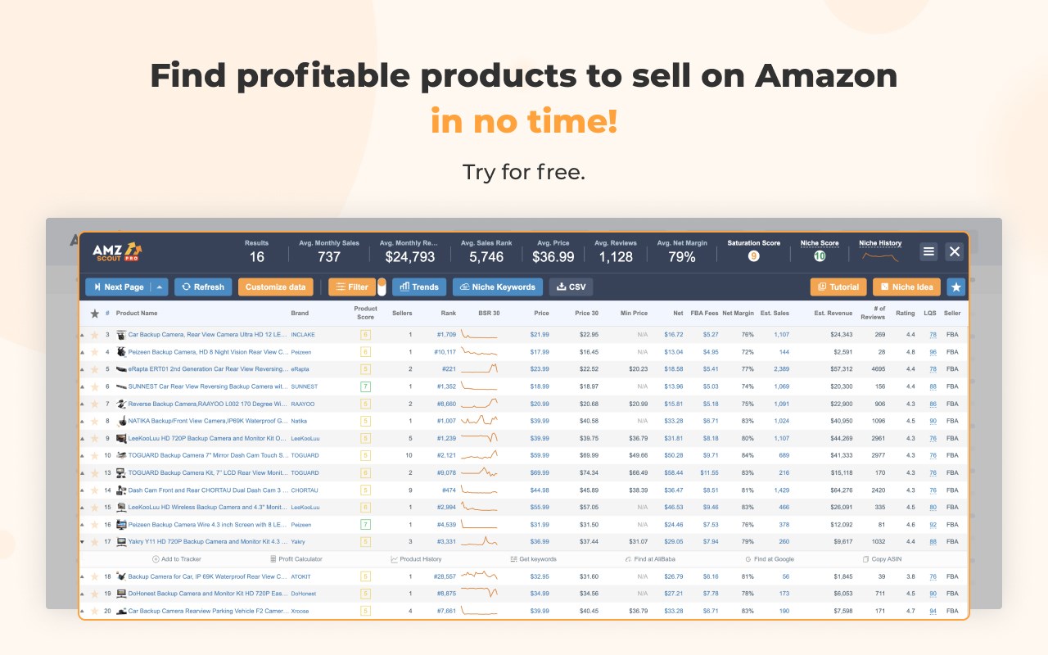Export results with the CSV button
This screenshot has width=1048, height=655.
[571, 287]
